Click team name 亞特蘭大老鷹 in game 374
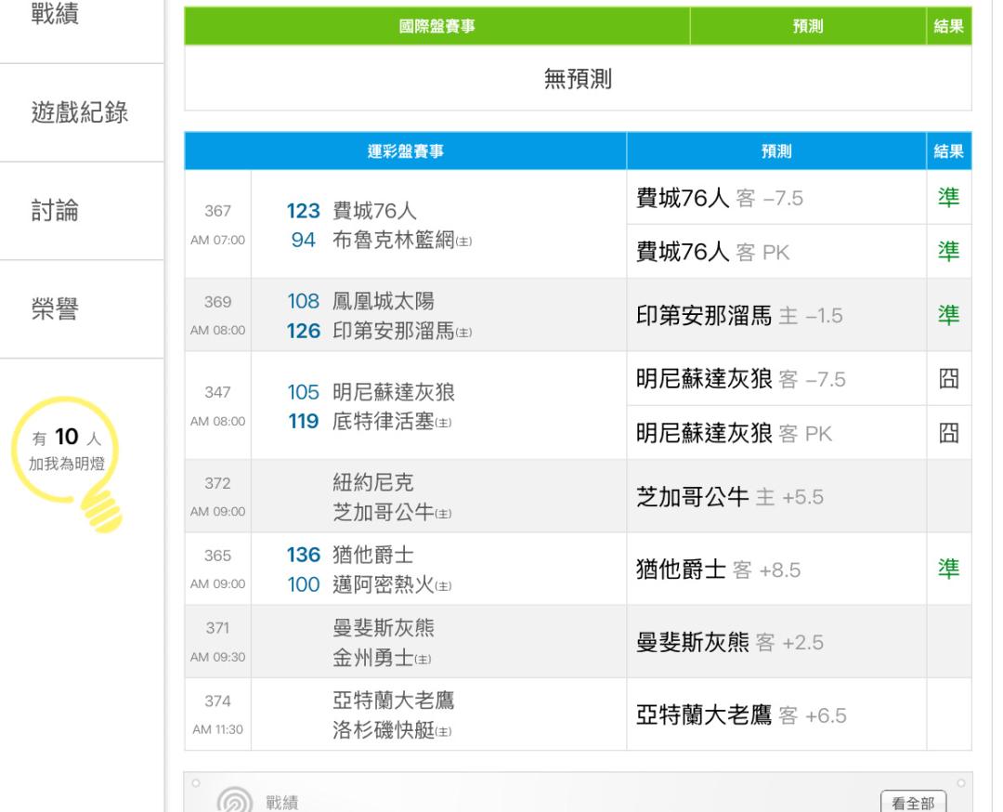The width and height of the screenshot is (1003, 812). click(394, 701)
